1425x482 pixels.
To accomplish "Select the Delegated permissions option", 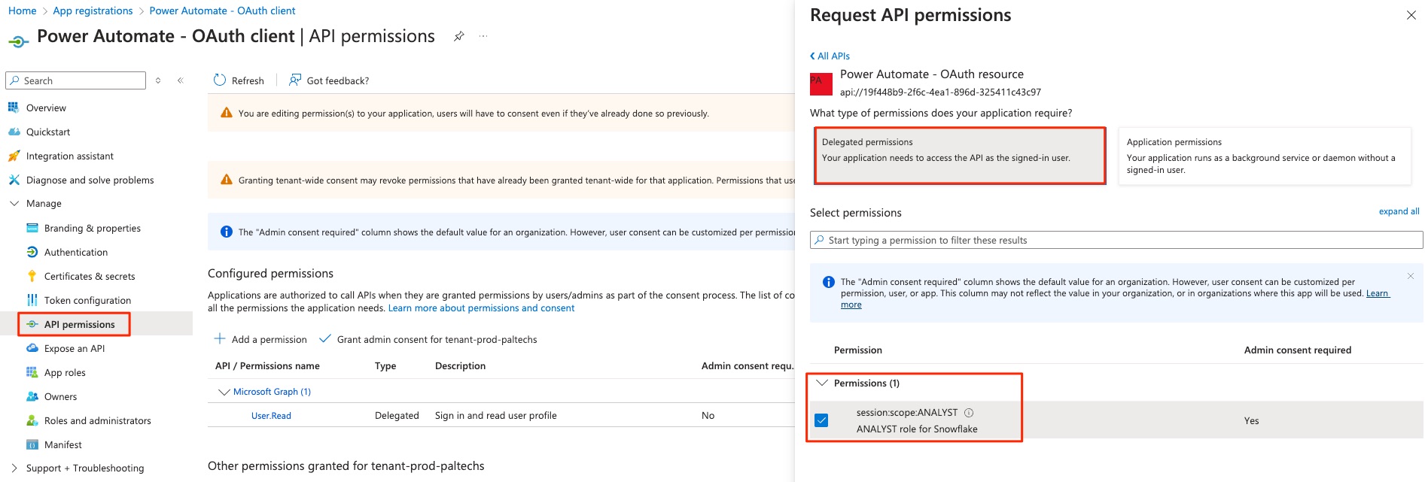I will [960, 156].
